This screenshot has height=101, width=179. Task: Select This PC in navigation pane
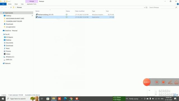[x=7, y=34]
